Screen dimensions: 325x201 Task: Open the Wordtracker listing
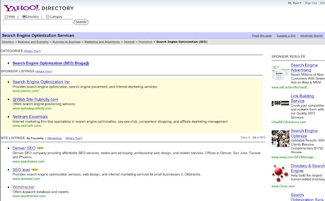pos(24,187)
